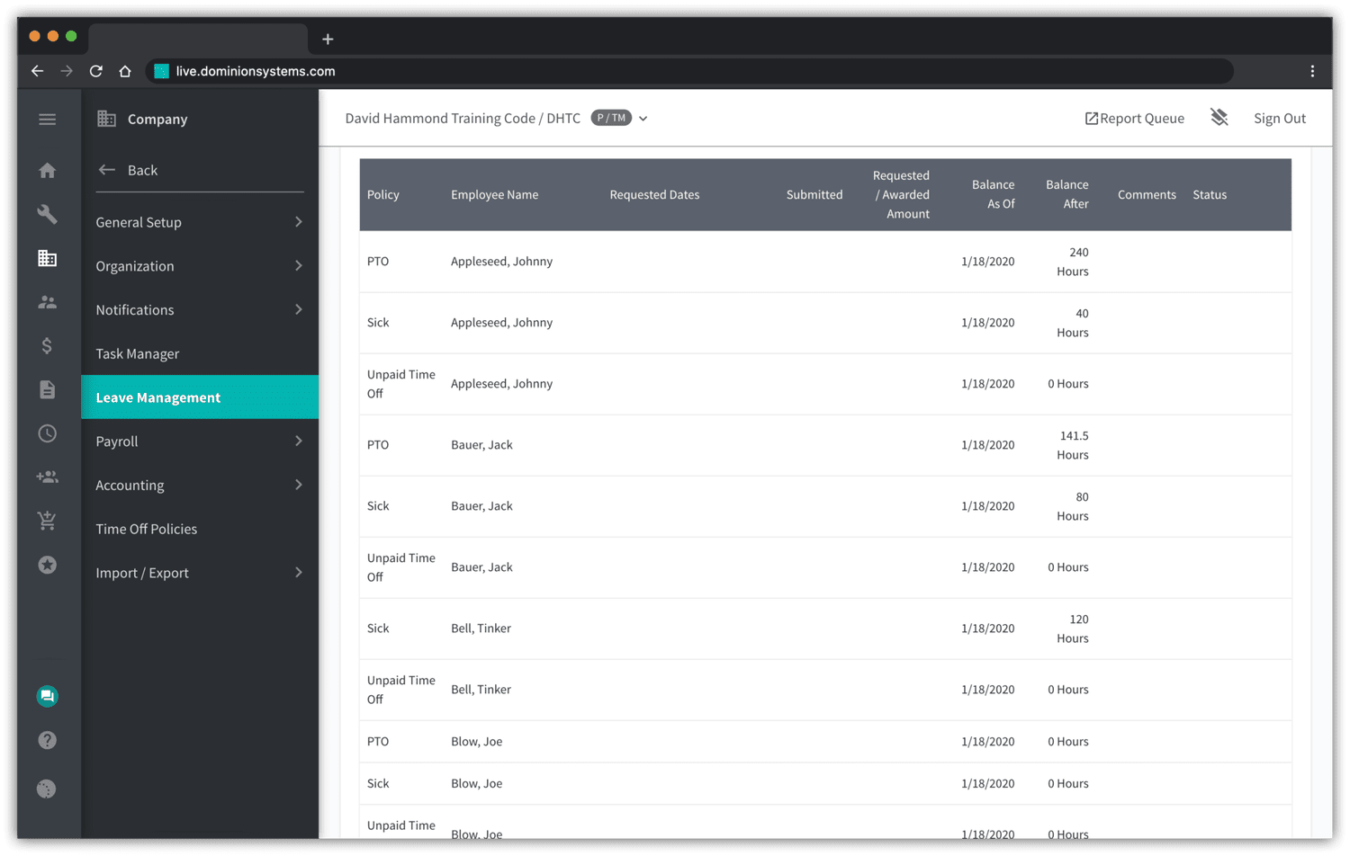Screen dimensions: 1350x856
Task: Open the wrench tools sidebar icon
Action: (48, 214)
